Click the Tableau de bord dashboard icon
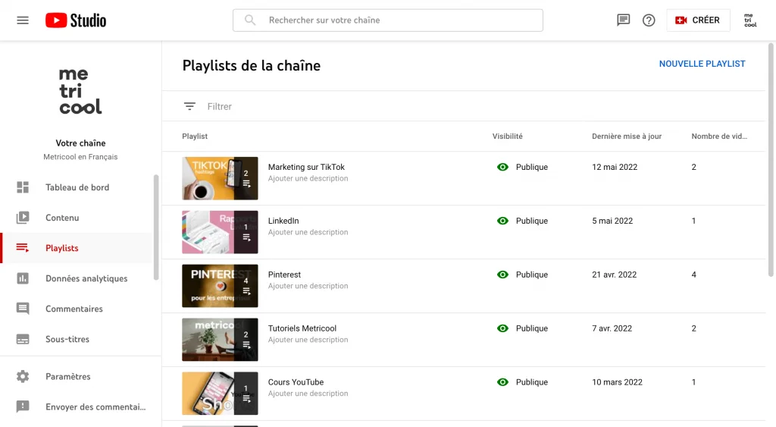This screenshot has height=427, width=776. (23, 187)
